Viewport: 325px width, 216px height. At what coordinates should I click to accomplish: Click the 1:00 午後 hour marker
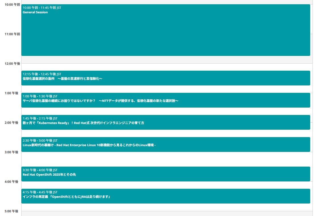coord(11,93)
